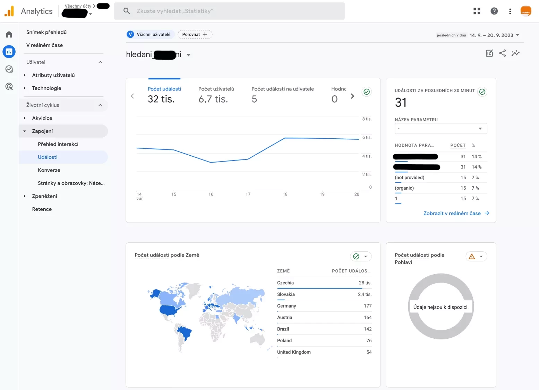Open the Home icon in the sidebar

click(9, 34)
